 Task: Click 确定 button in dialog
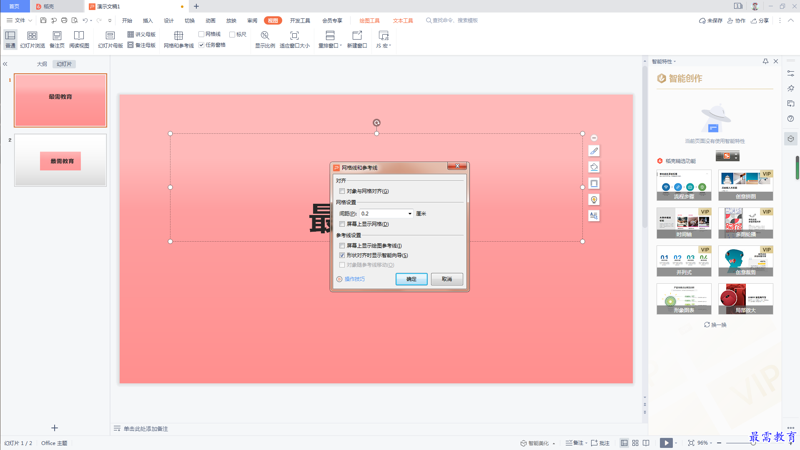tap(411, 279)
